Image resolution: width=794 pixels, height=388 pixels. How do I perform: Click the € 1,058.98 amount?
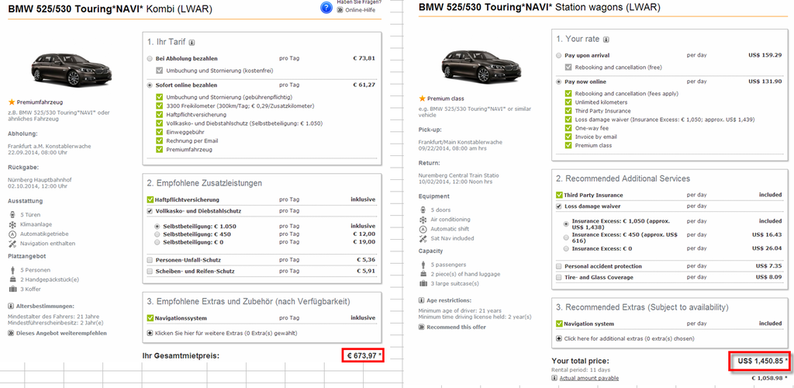pyautogui.click(x=768, y=379)
